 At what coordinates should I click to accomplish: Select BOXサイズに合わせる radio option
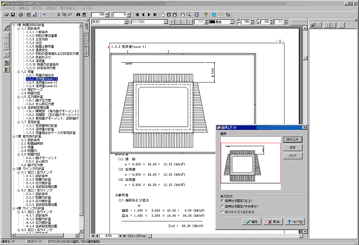click(x=223, y=212)
